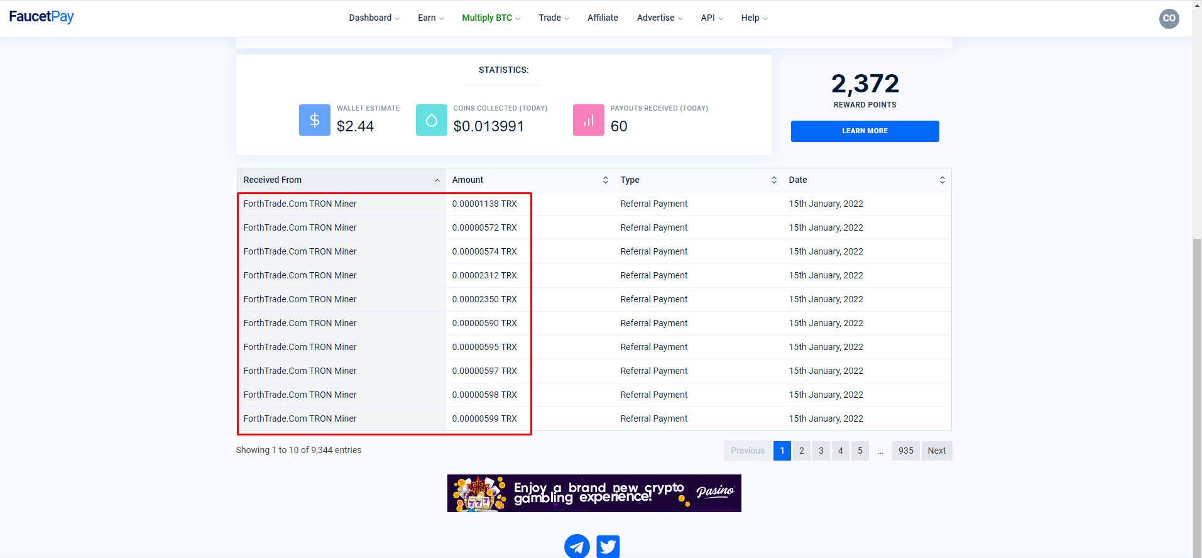The image size is (1202, 558).
Task: Click the STATISTICS heading
Action: [x=503, y=70]
